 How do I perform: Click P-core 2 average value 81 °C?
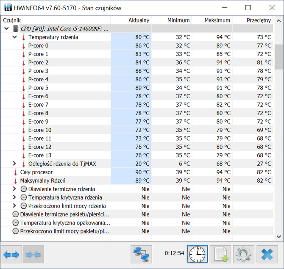(x=264, y=62)
